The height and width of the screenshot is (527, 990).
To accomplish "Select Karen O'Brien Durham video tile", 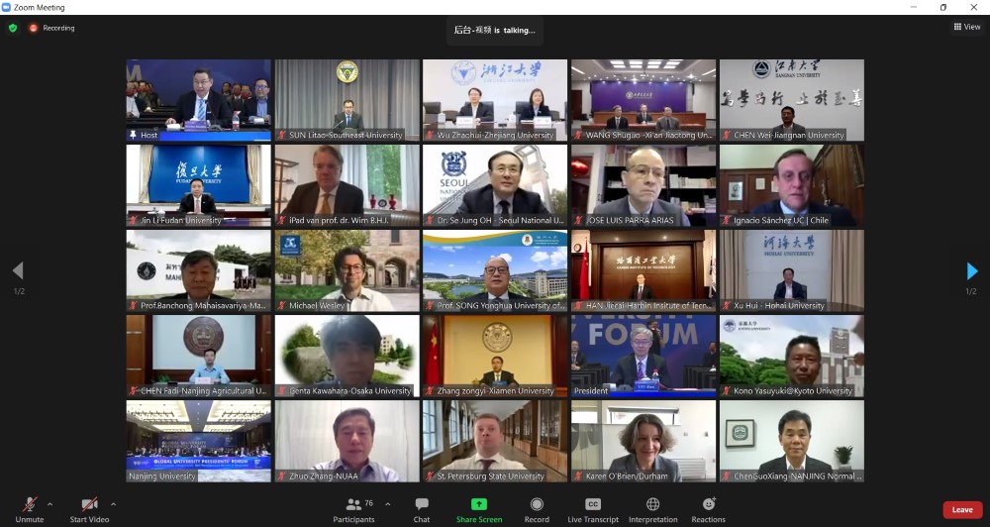I will click(x=643, y=440).
